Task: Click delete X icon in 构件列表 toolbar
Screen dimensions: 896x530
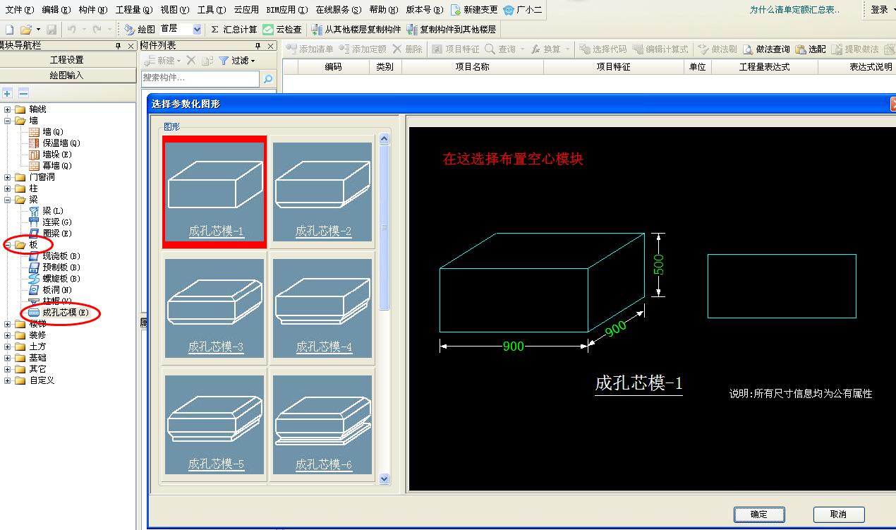Action: [x=190, y=61]
